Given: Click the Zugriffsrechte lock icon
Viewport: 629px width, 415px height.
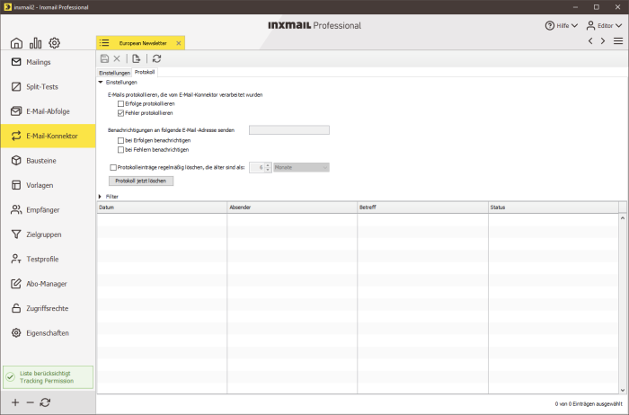Looking at the screenshot, I should point(16,308).
